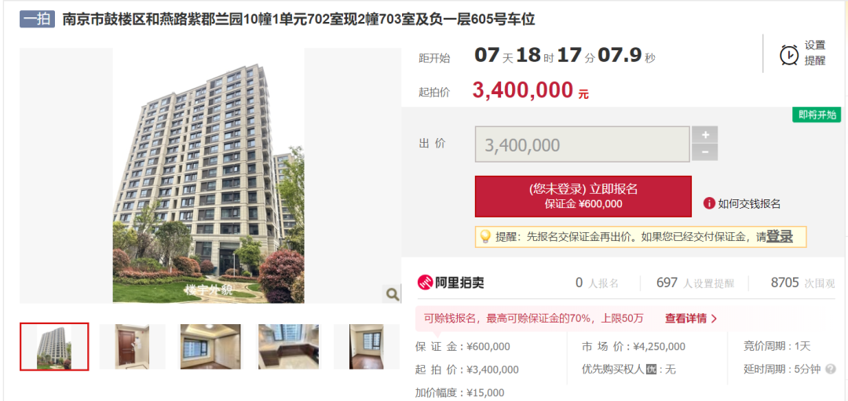Select the building exterior thumbnail

coord(54,346)
